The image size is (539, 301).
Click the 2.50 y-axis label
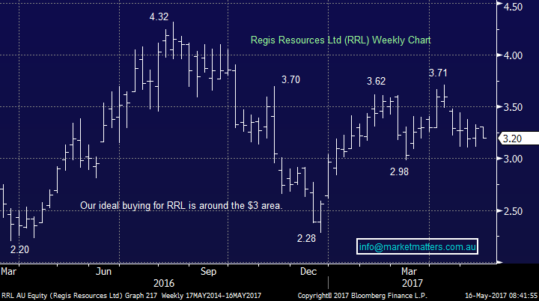(x=513, y=211)
